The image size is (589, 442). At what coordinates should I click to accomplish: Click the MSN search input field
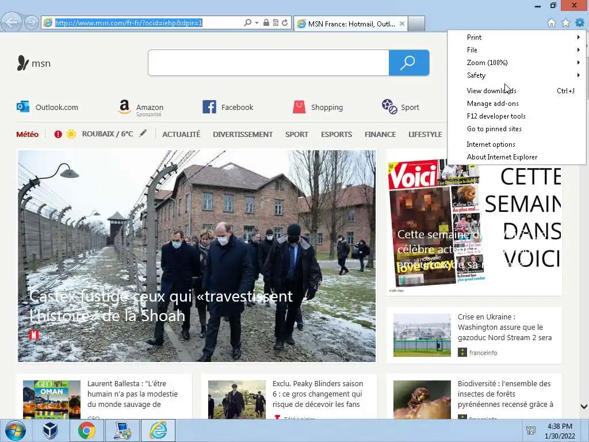[269, 63]
